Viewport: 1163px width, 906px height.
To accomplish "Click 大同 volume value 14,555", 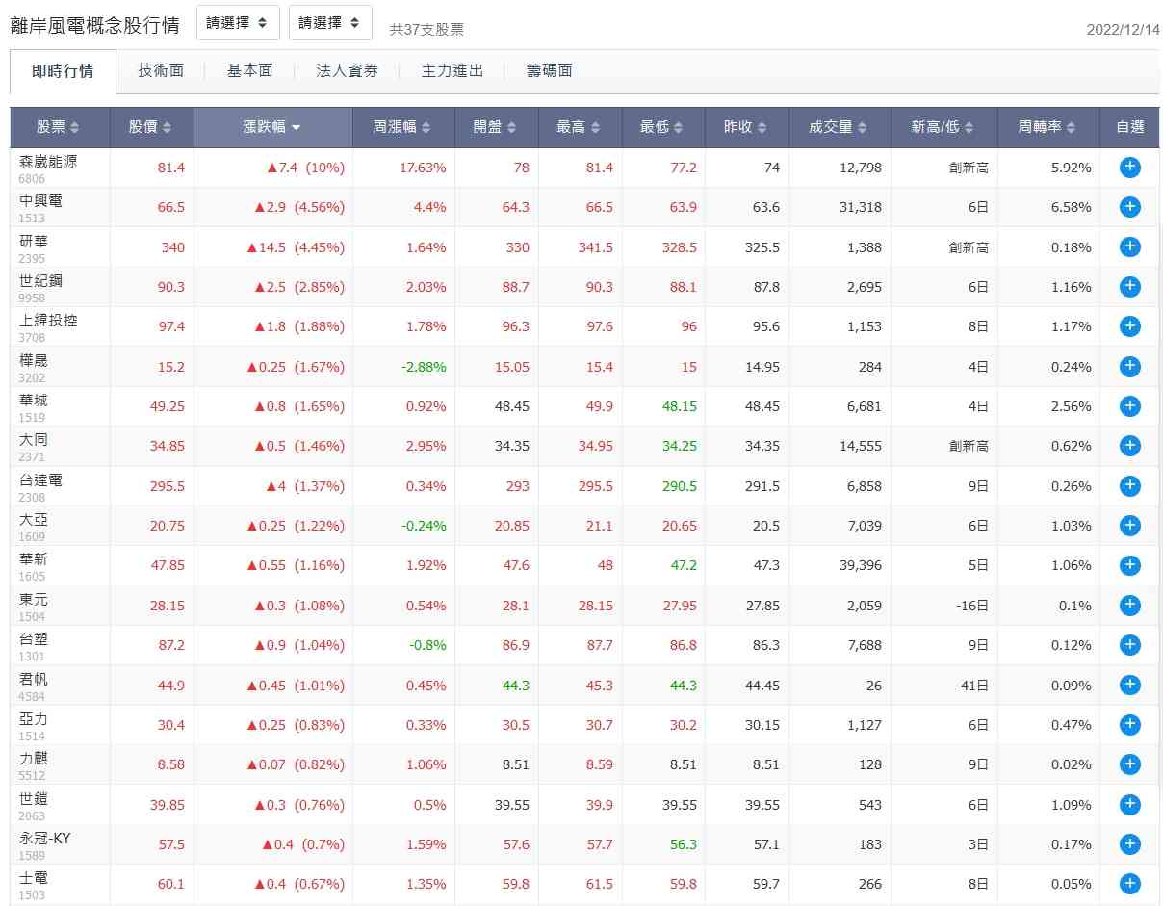I will coord(861,446).
